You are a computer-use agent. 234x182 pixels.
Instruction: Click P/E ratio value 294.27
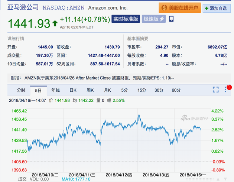click(x=162, y=47)
